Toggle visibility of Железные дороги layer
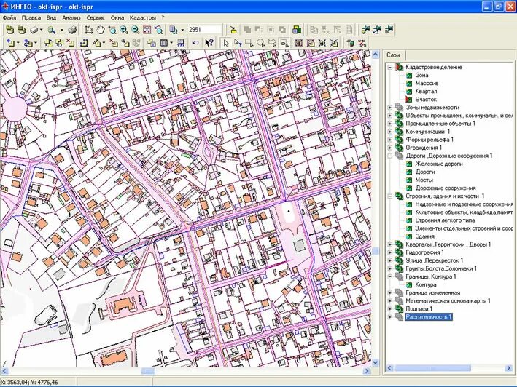517x387 pixels. (x=409, y=164)
